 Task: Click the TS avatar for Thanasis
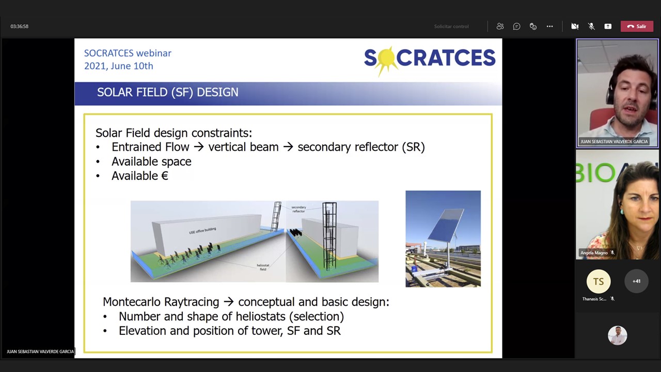(x=598, y=282)
